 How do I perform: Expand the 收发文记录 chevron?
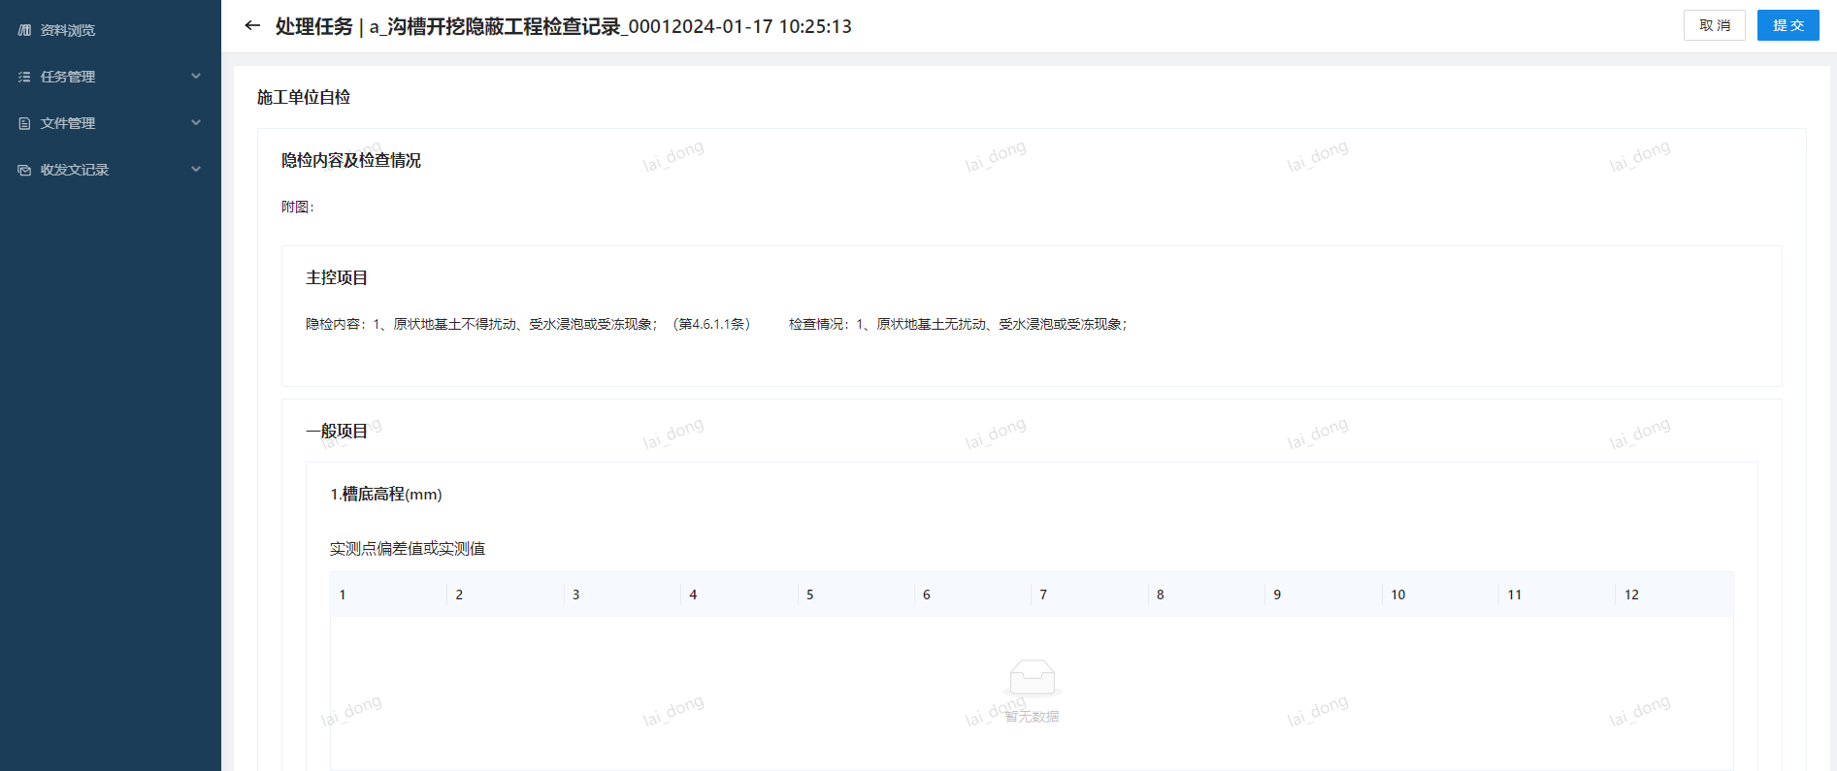tap(196, 170)
